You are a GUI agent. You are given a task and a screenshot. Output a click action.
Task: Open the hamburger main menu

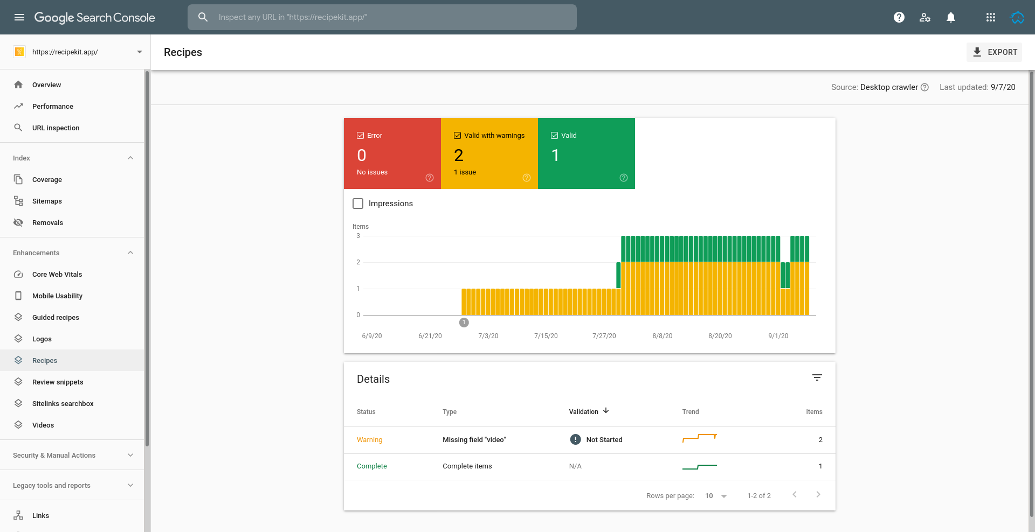pos(19,17)
